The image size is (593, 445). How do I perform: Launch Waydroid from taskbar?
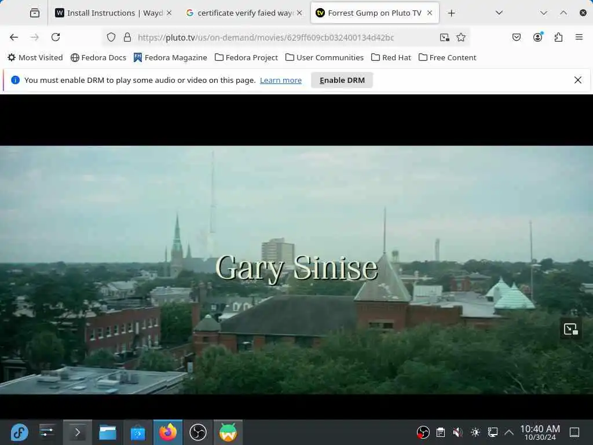click(228, 432)
